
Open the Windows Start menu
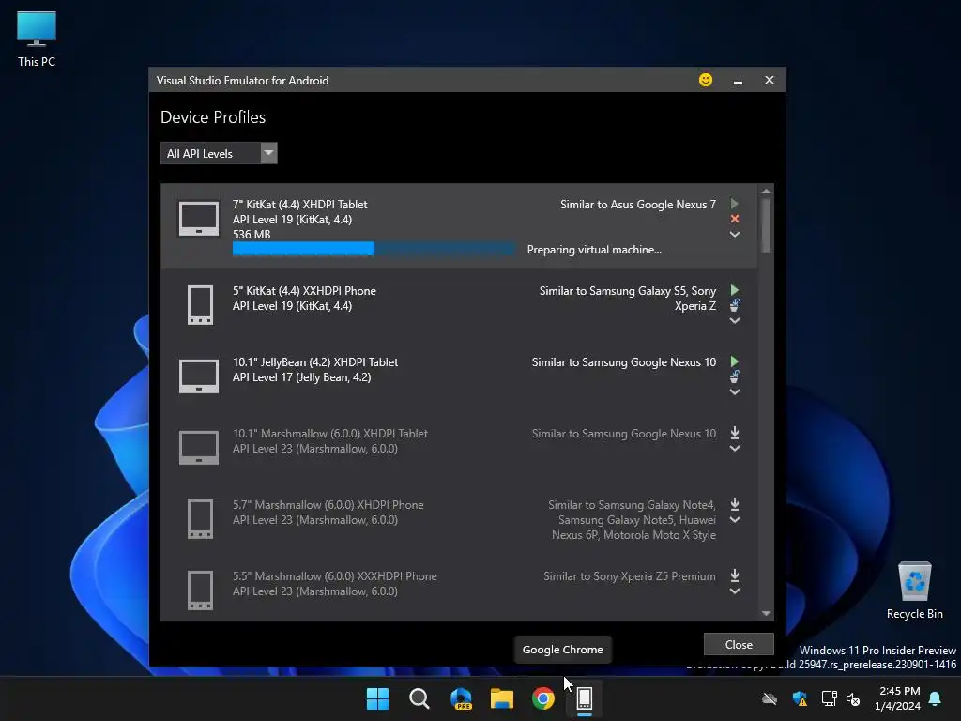click(377, 698)
